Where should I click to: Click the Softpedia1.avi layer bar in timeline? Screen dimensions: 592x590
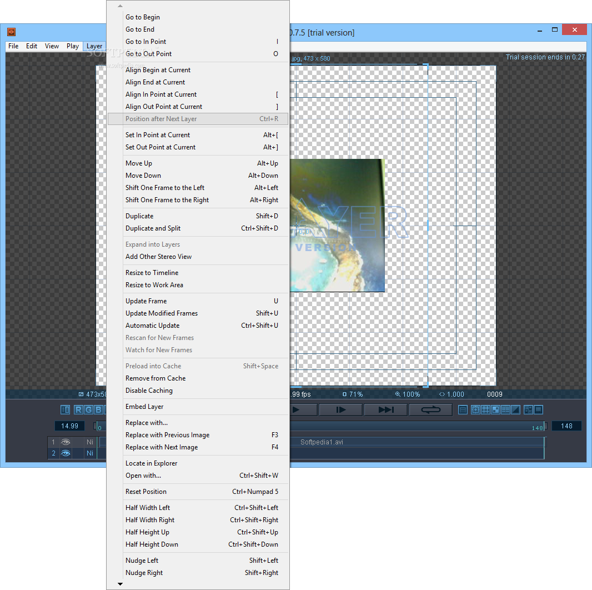click(322, 442)
